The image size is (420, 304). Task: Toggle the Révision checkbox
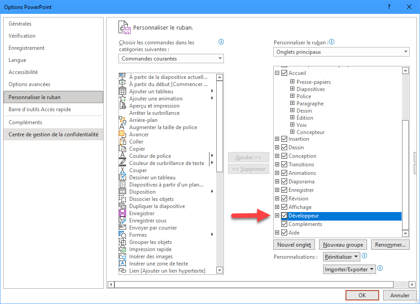pyautogui.click(x=284, y=199)
